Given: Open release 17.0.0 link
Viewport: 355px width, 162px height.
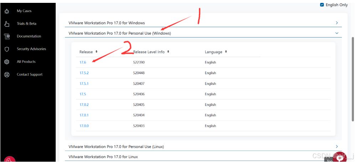Looking at the screenshot, I should [x=84, y=126].
